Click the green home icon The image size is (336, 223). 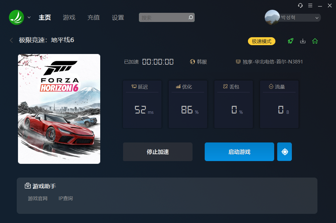point(315,41)
